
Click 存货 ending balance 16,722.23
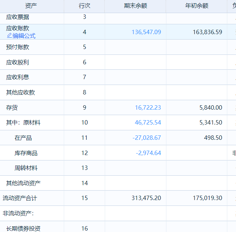[x=148, y=107]
